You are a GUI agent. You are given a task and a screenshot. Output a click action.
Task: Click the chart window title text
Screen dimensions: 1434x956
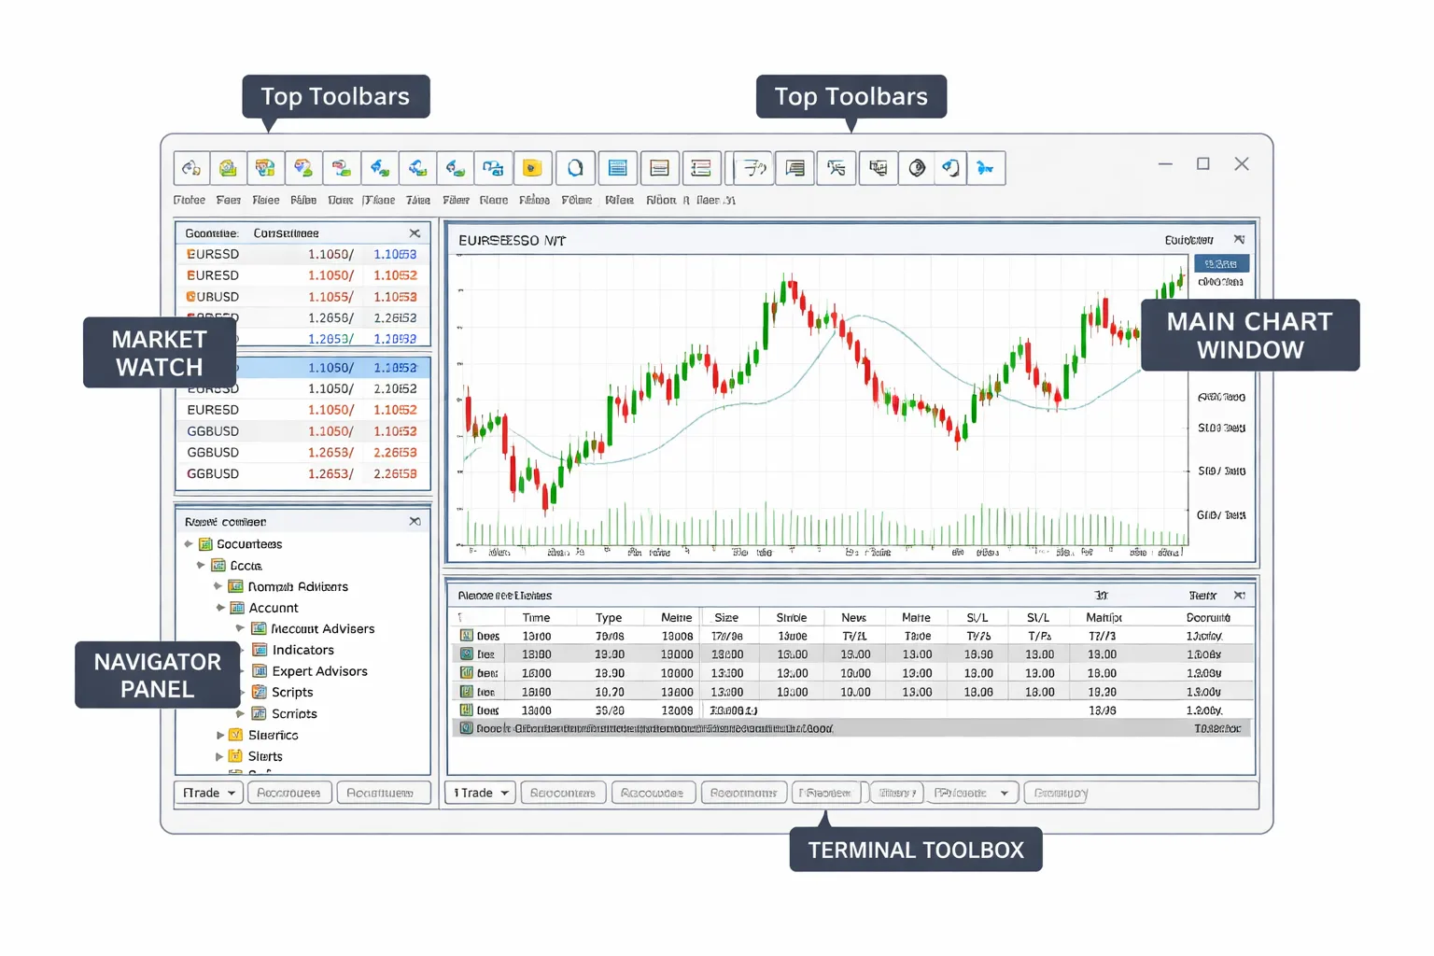(x=512, y=241)
